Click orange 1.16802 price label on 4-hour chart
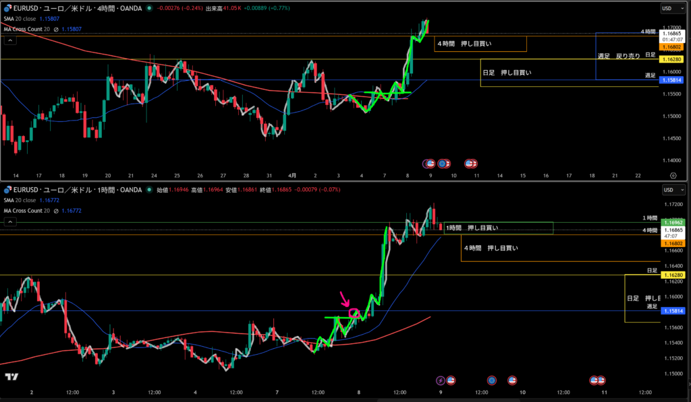This screenshot has width=691, height=402. point(671,47)
